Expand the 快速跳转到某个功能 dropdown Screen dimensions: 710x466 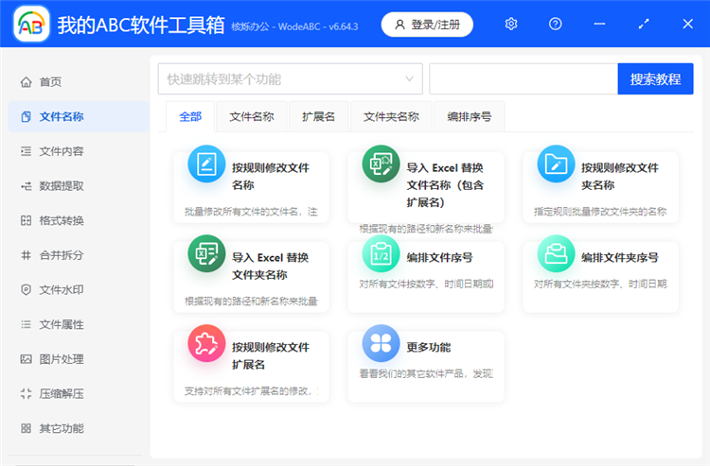[291, 79]
